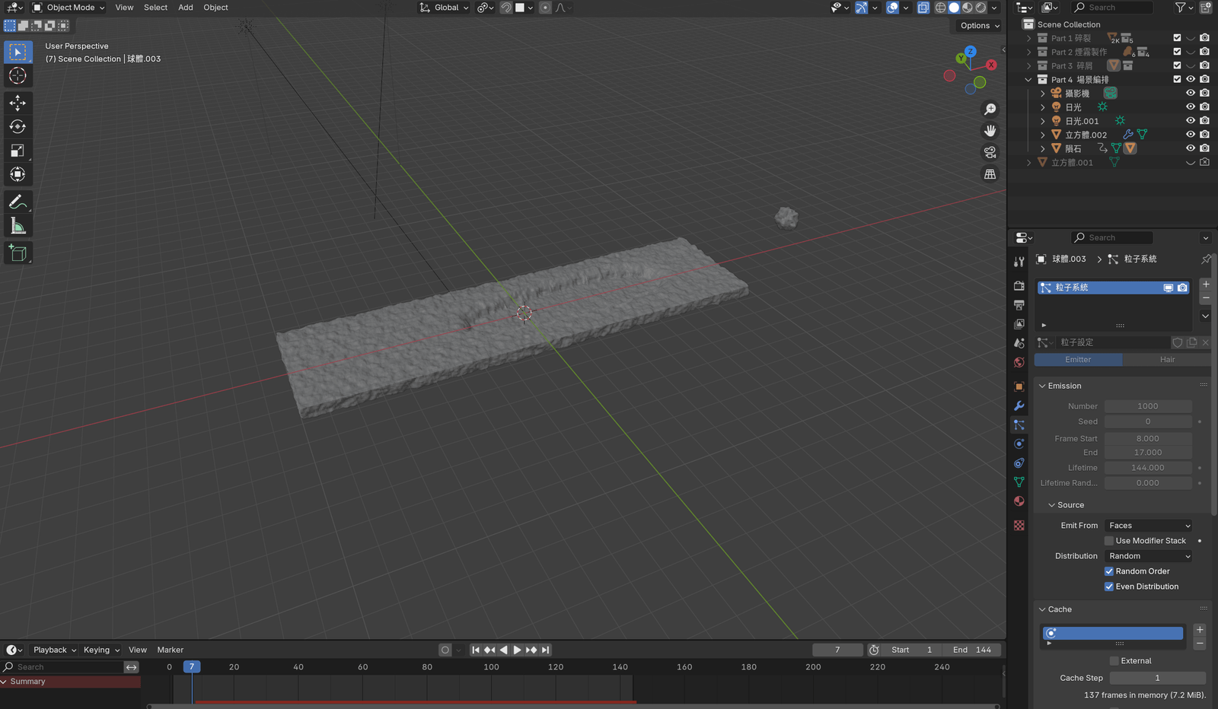Select the Annotate tool
The width and height of the screenshot is (1218, 709).
pos(18,202)
